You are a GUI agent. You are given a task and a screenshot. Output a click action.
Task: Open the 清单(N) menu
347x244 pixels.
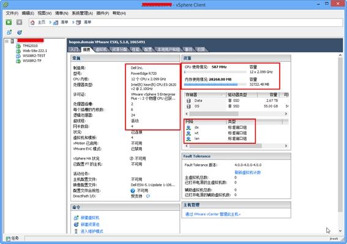click(x=62, y=13)
